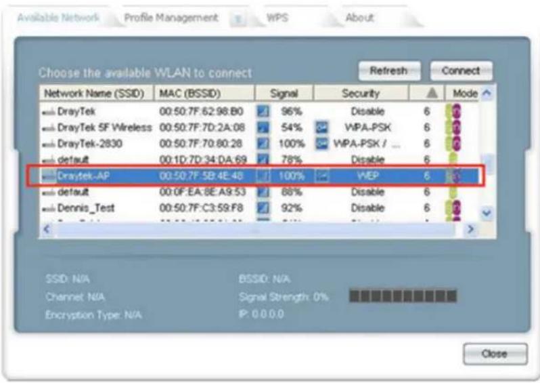540x383 pixels.
Task: Select the Draytek-AP network row
Action: [x=259, y=176]
